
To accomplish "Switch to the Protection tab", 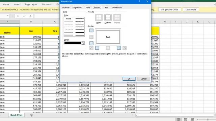I will [117, 7].
